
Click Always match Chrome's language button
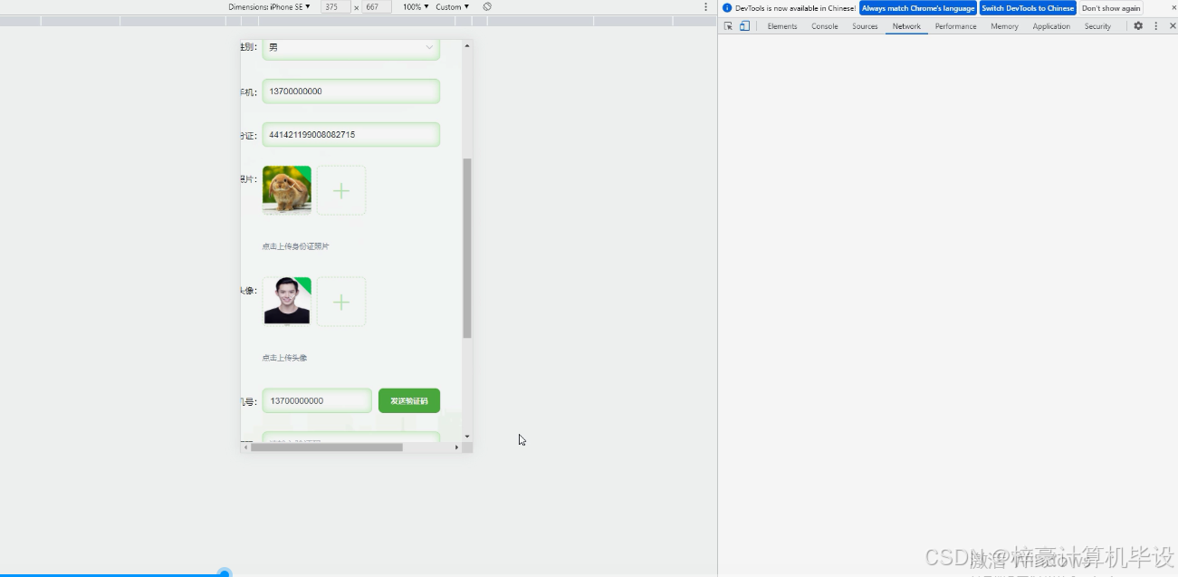coord(918,8)
